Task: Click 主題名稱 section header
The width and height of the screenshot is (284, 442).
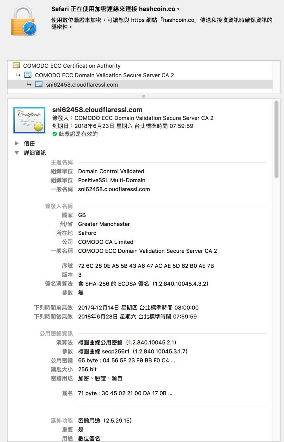Action: click(x=62, y=162)
